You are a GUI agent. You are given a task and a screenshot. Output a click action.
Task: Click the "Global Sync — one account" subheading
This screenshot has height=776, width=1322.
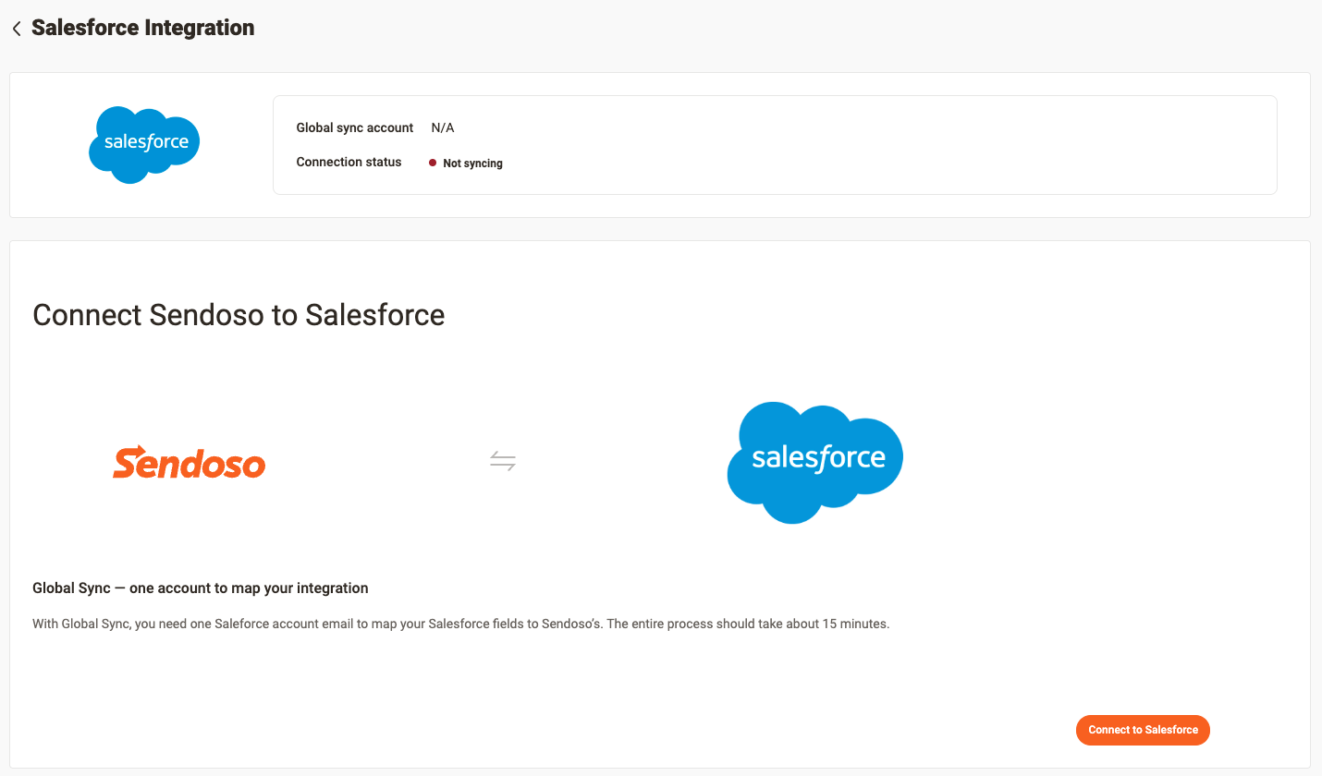[201, 588]
